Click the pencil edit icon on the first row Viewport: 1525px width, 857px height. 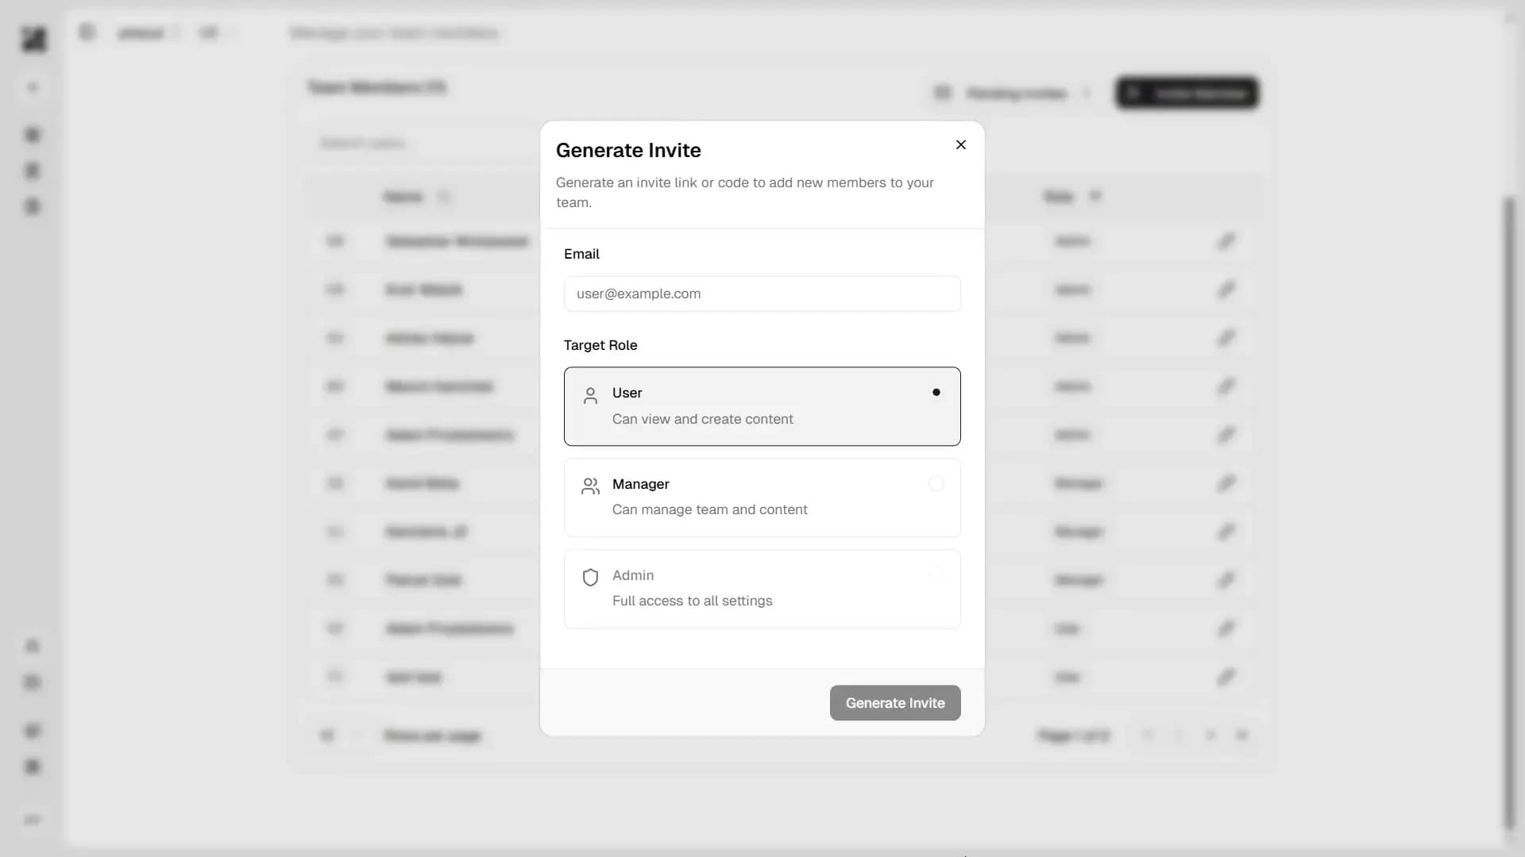click(x=1226, y=242)
